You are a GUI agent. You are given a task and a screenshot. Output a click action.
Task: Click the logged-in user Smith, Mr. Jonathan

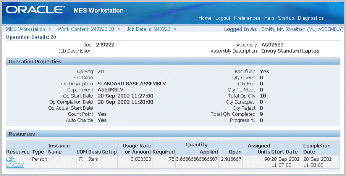point(302,29)
